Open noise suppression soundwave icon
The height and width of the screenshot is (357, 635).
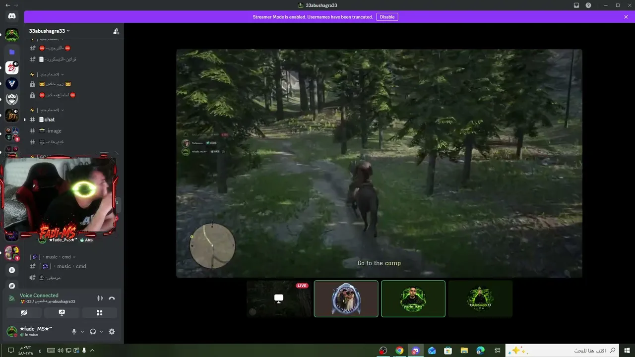pyautogui.click(x=100, y=298)
